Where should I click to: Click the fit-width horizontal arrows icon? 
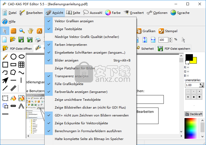click(x=153, y=40)
